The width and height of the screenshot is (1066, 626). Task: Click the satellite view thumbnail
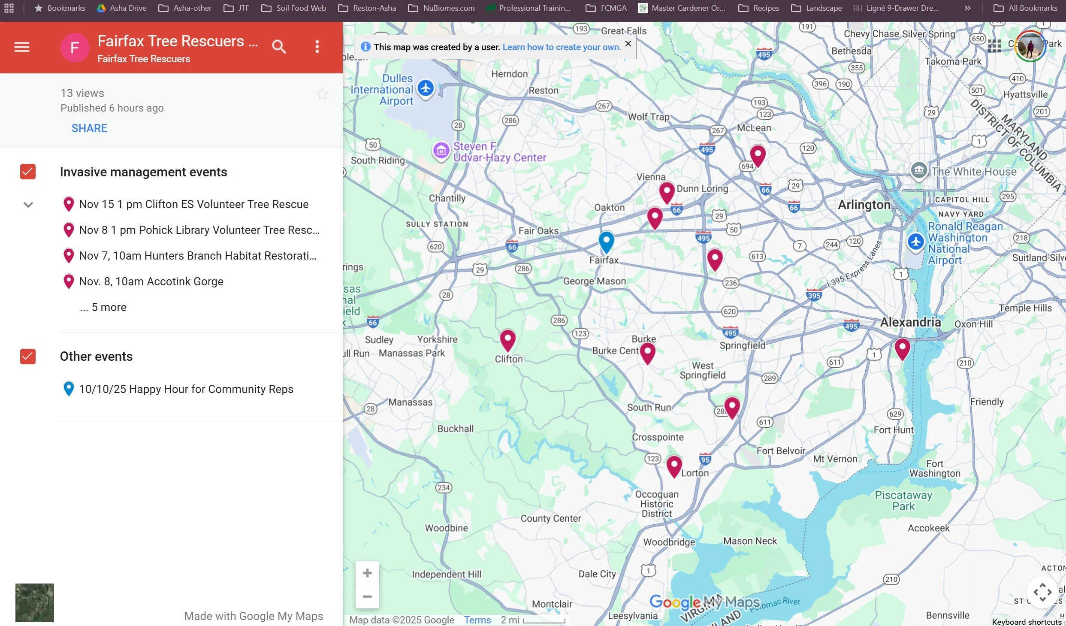click(35, 602)
